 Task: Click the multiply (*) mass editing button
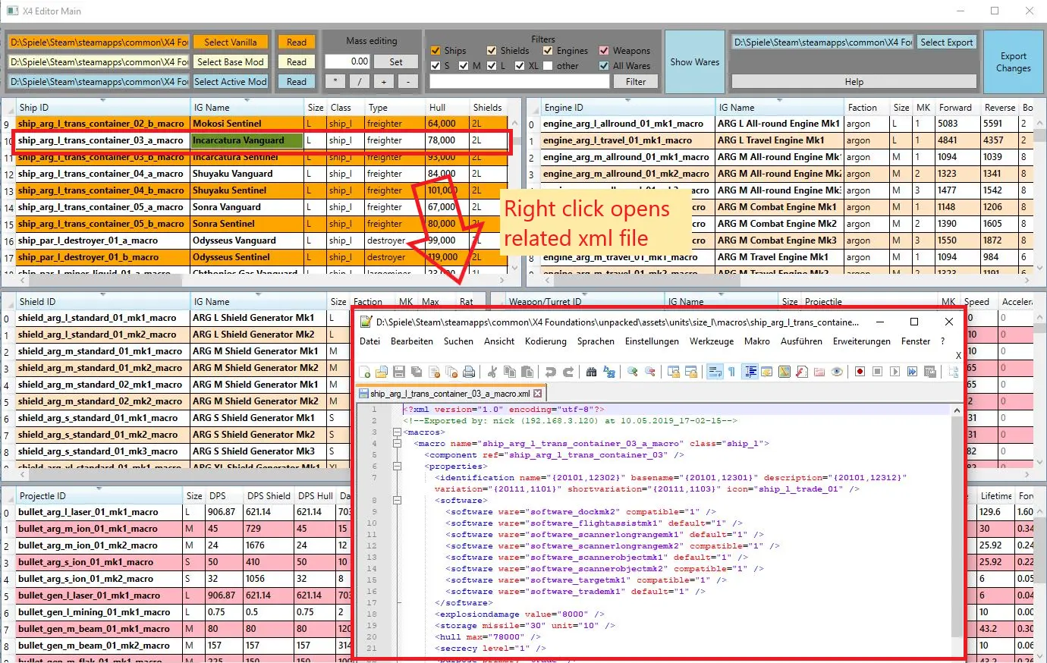pyautogui.click(x=335, y=82)
